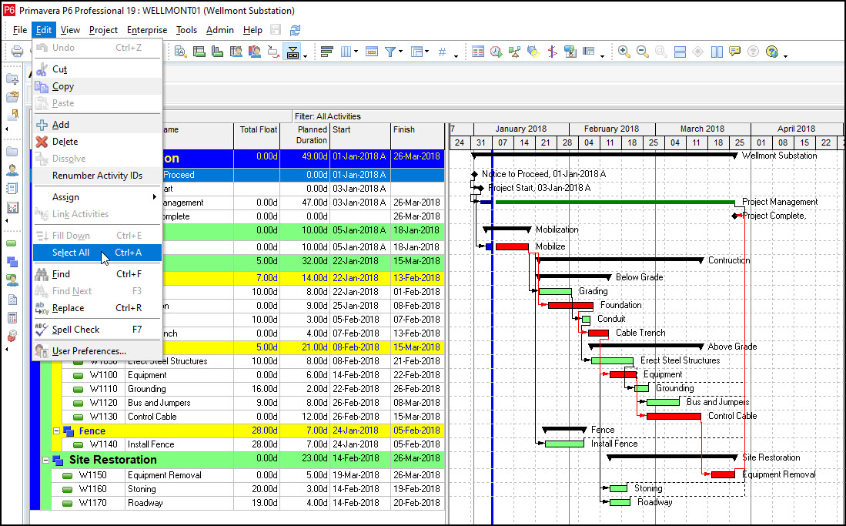Screen dimensions: 846x526
Task: Click the Finish column header
Action: [x=417, y=136]
